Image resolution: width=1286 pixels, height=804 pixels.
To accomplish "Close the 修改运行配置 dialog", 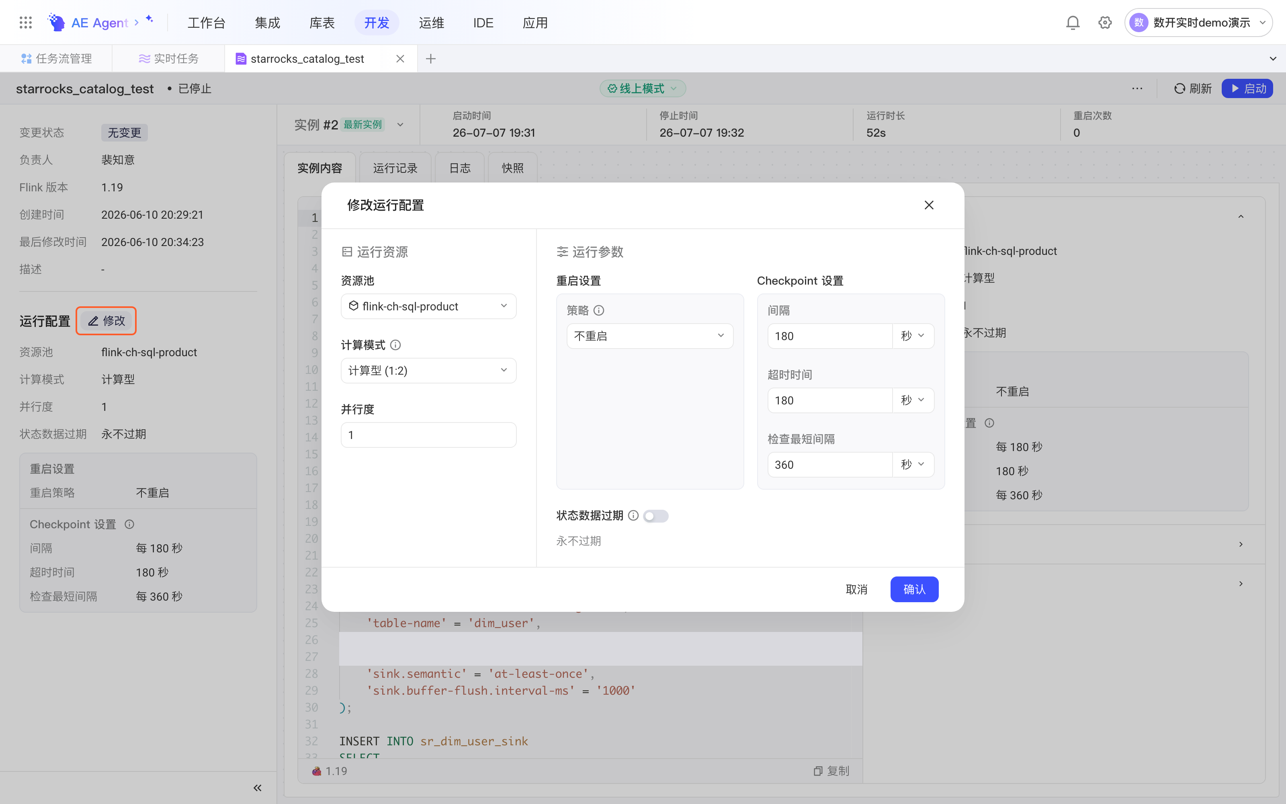I will pyautogui.click(x=928, y=205).
